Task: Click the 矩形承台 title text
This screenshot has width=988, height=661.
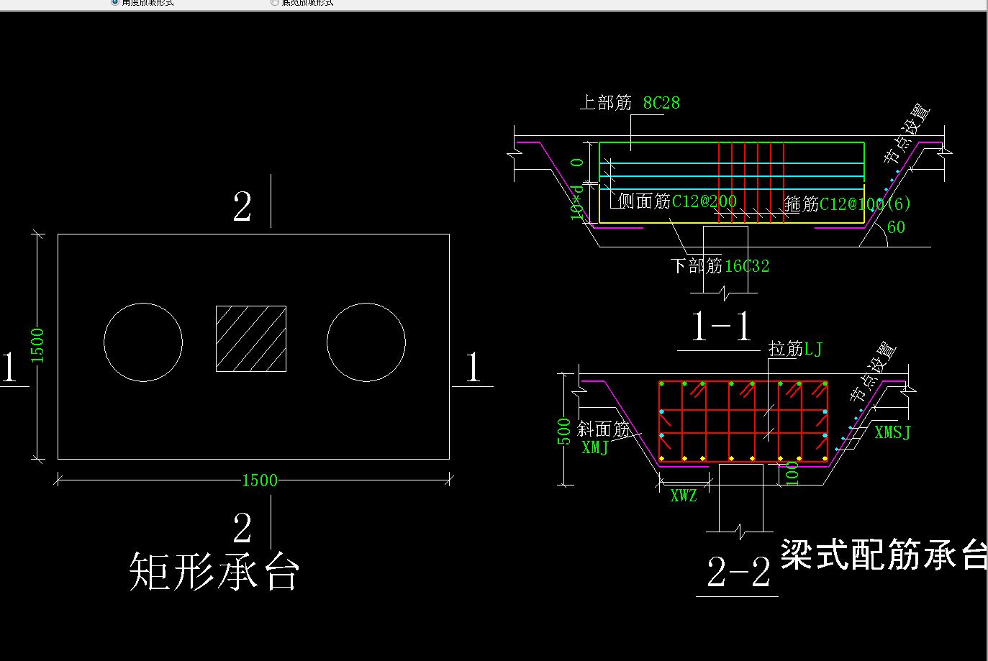Action: pos(214,572)
